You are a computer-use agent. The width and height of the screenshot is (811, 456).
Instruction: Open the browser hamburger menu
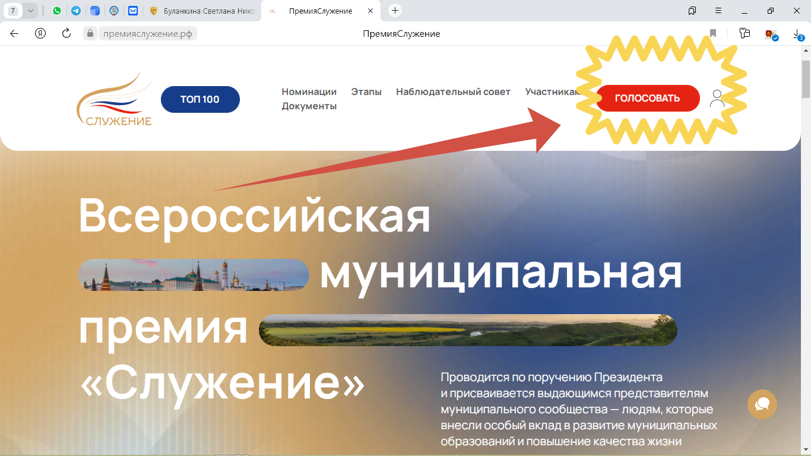[718, 10]
